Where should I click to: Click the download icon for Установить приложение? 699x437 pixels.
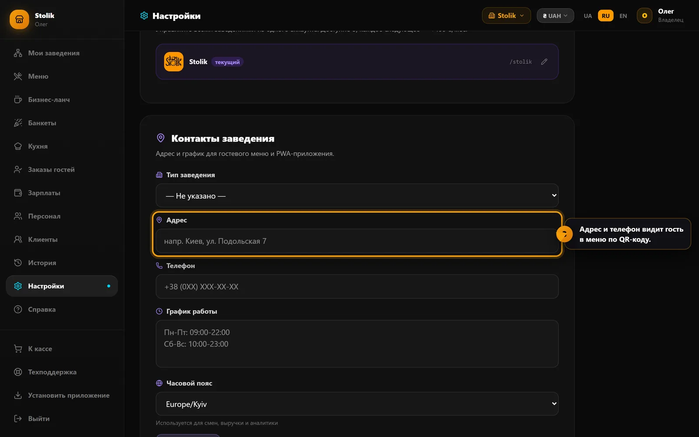click(x=18, y=395)
